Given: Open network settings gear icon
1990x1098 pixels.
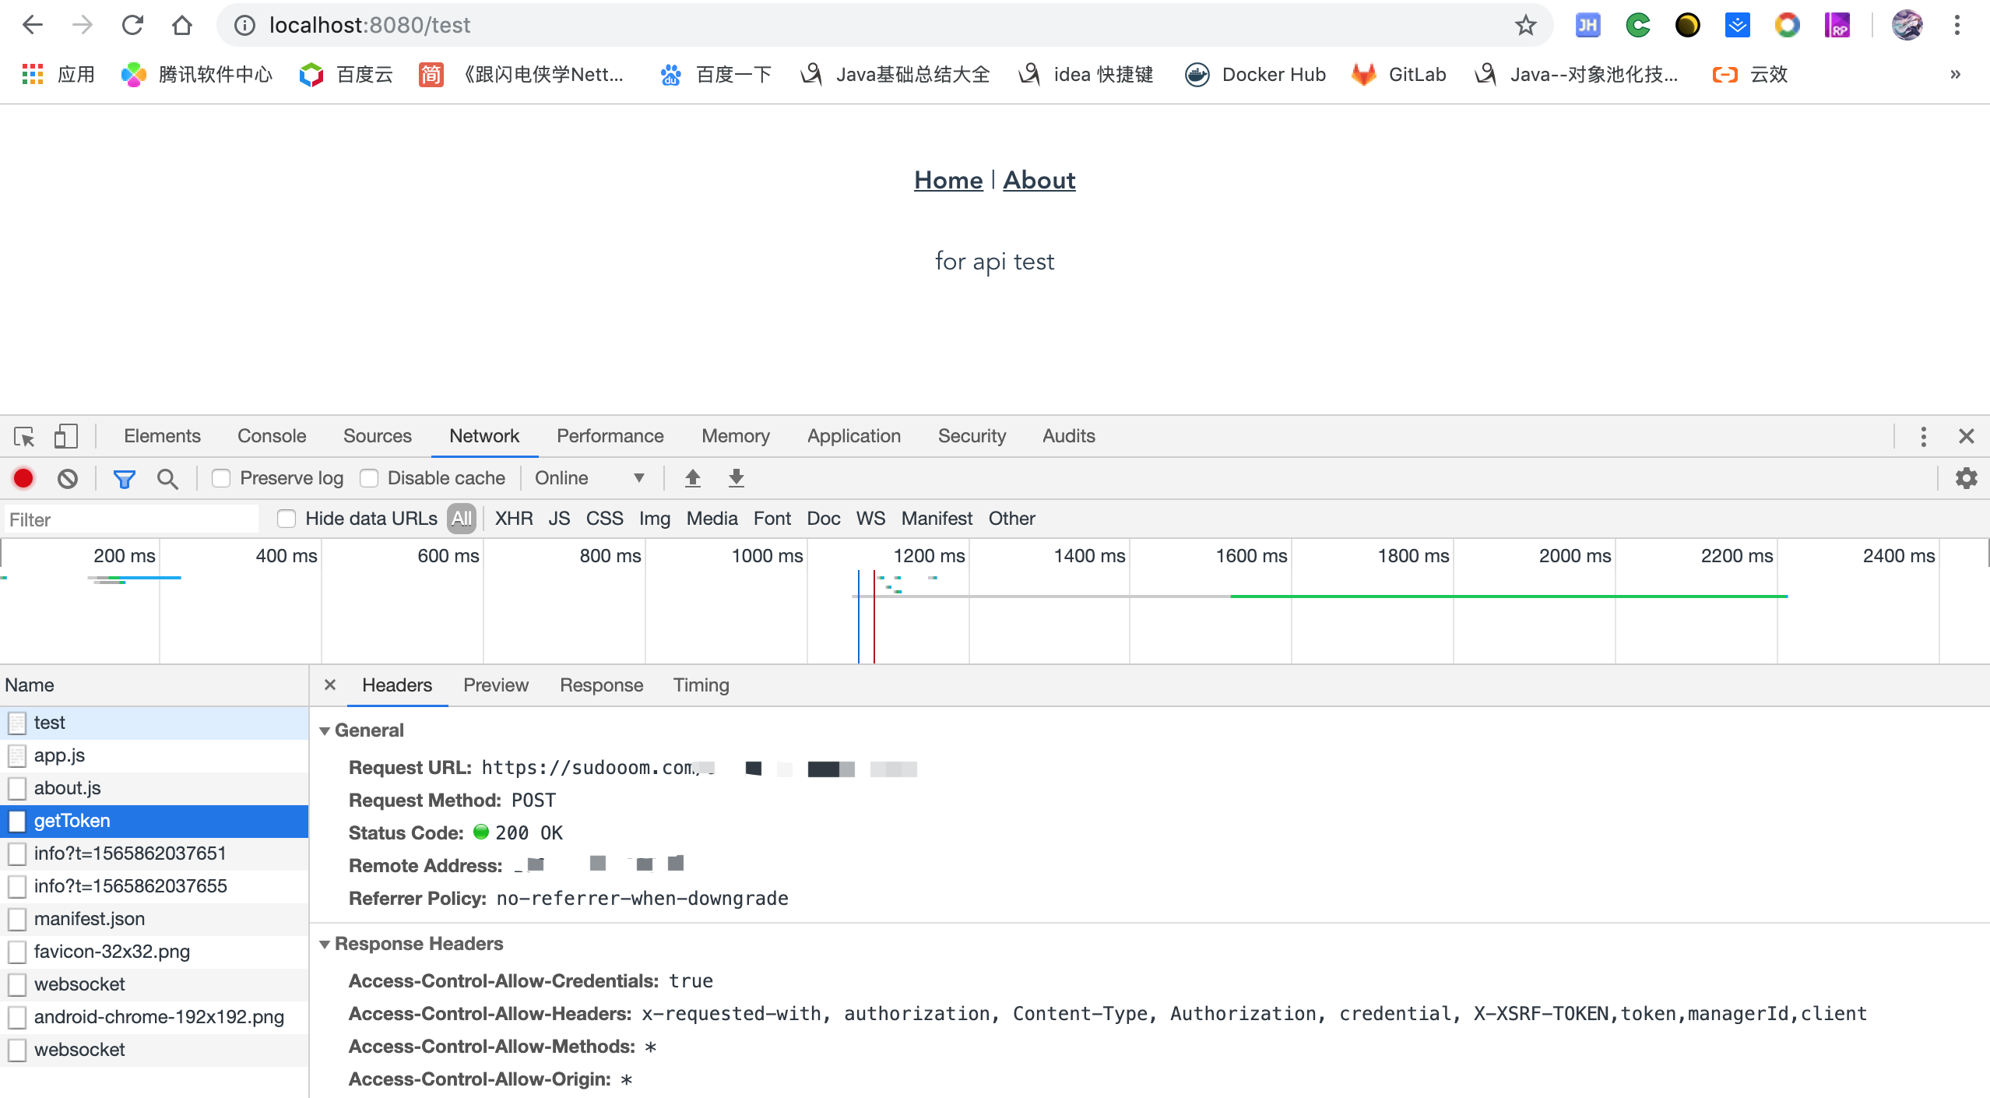Looking at the screenshot, I should [1966, 478].
